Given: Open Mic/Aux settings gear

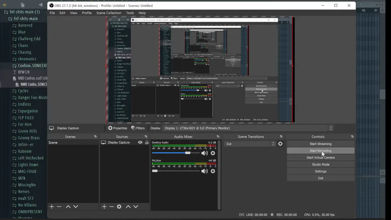Looking at the screenshot, I should click(213, 171).
